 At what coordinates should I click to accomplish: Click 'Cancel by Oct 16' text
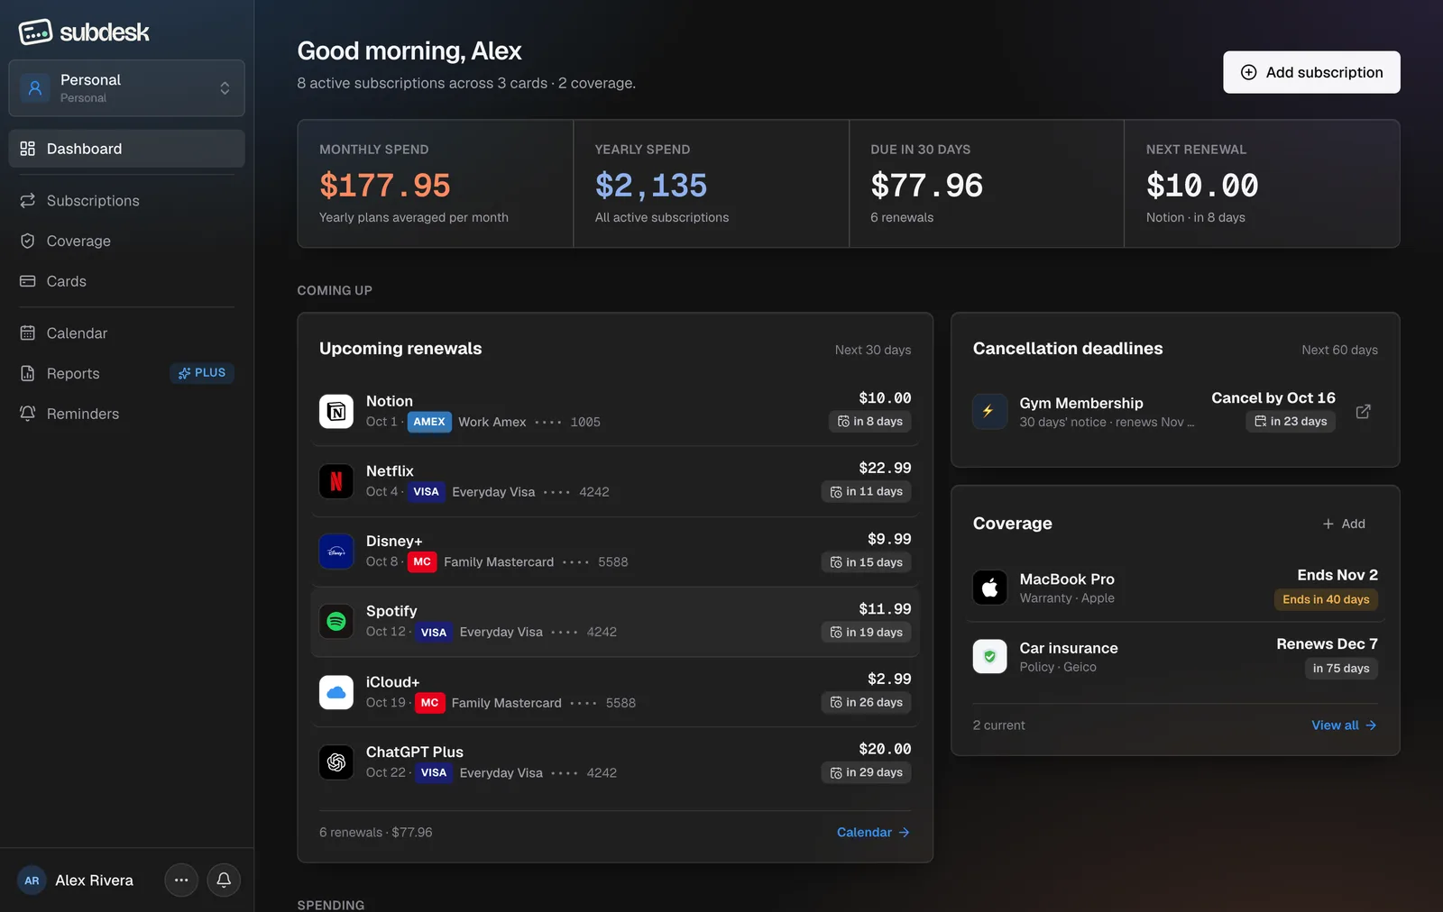tap(1273, 398)
